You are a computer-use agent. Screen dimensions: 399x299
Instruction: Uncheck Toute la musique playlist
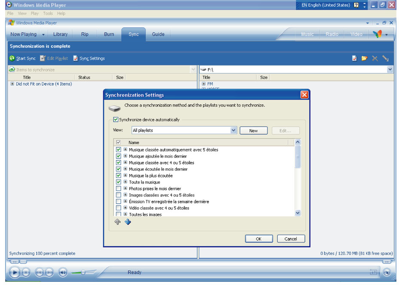(118, 182)
